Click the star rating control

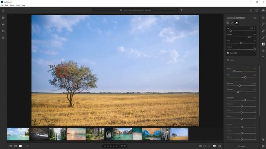click(111, 146)
